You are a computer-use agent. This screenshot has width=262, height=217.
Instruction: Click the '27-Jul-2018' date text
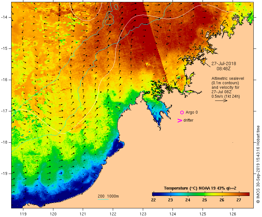(x=224, y=64)
